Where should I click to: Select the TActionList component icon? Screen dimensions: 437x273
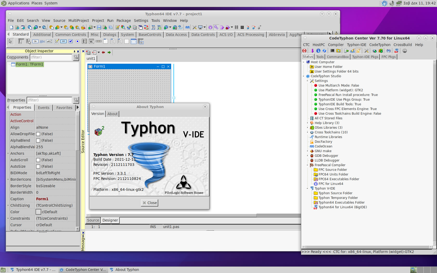point(141,41)
